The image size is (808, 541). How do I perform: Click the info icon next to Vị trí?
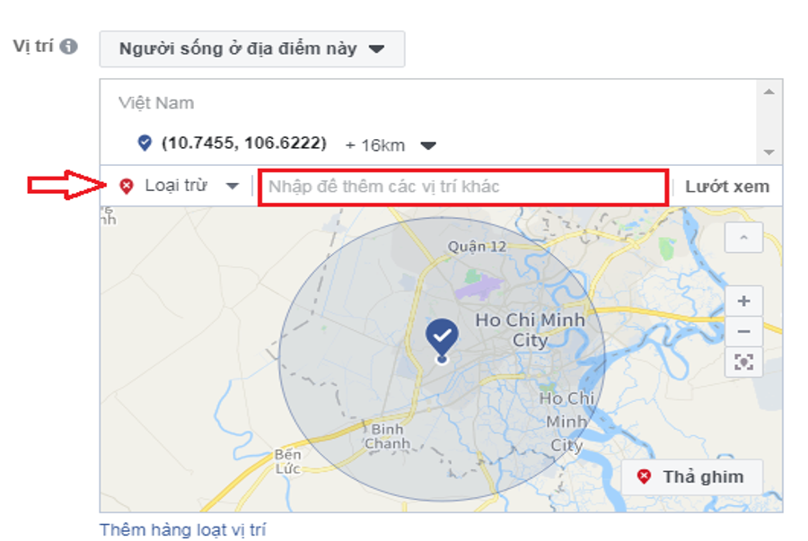point(68,47)
